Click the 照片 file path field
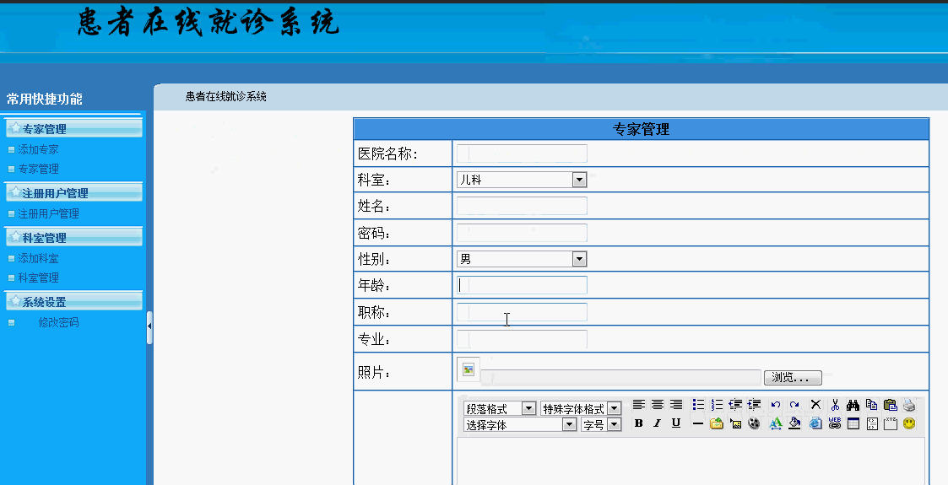The image size is (948, 485). 621,378
